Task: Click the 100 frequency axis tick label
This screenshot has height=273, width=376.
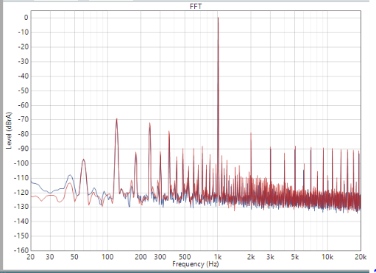Action: pyautogui.click(x=107, y=257)
